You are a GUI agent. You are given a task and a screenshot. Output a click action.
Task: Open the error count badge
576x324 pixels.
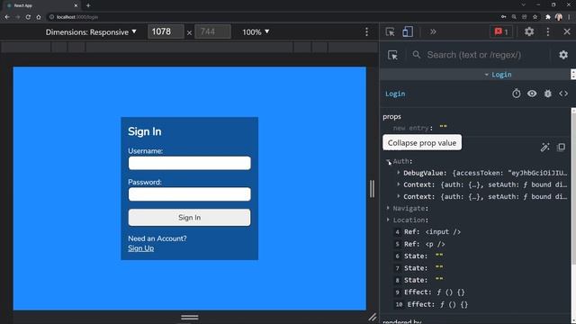[501, 32]
